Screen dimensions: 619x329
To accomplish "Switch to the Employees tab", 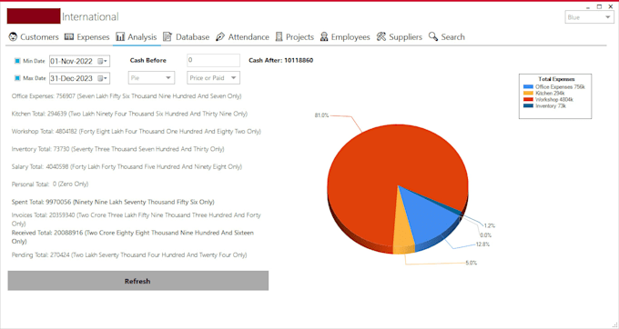I will coord(345,37).
